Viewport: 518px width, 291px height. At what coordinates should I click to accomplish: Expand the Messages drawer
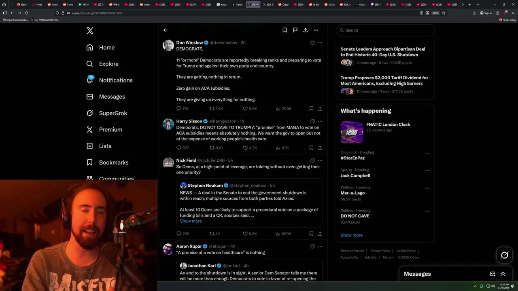[x=503, y=274]
